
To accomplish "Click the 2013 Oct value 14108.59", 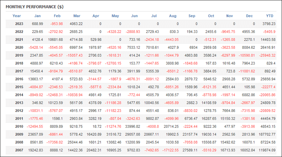I will pos(209,103).
